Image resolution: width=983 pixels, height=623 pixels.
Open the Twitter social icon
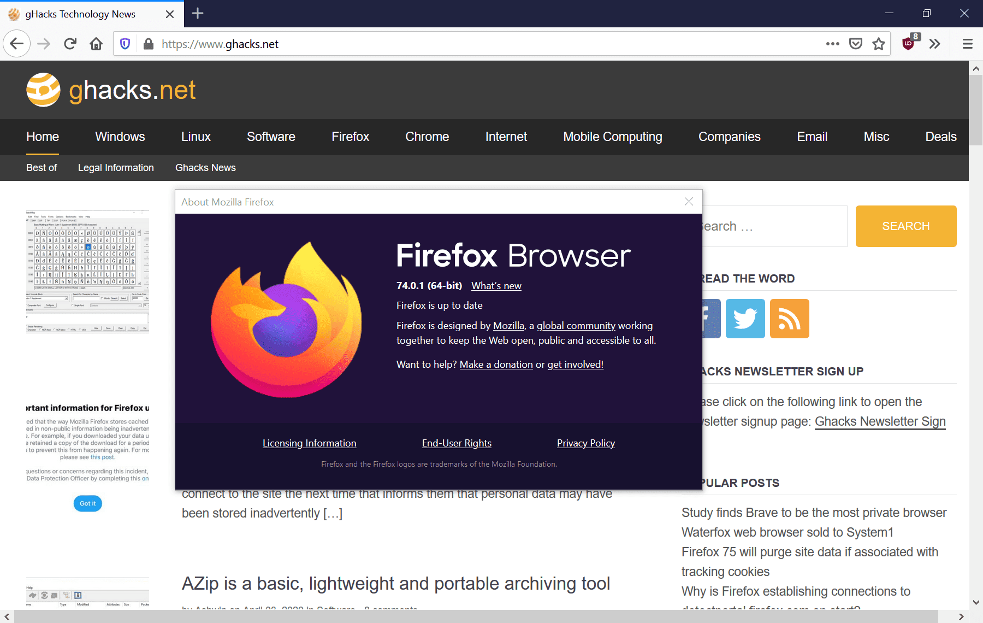tap(745, 319)
